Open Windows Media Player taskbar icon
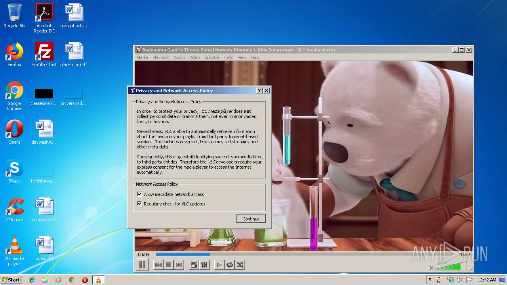The width and height of the screenshot is (507, 285). [x=58, y=280]
